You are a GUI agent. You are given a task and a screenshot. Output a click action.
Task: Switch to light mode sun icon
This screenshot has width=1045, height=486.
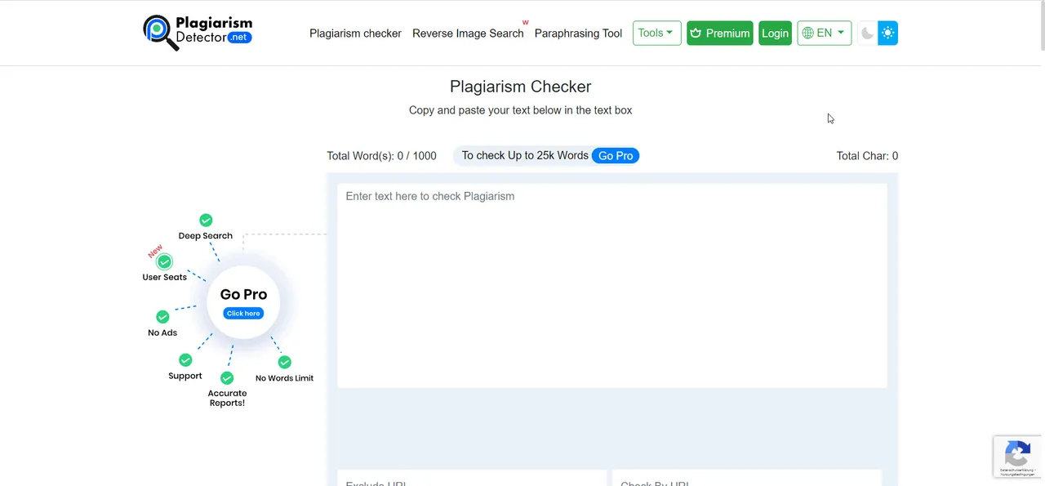coord(888,33)
